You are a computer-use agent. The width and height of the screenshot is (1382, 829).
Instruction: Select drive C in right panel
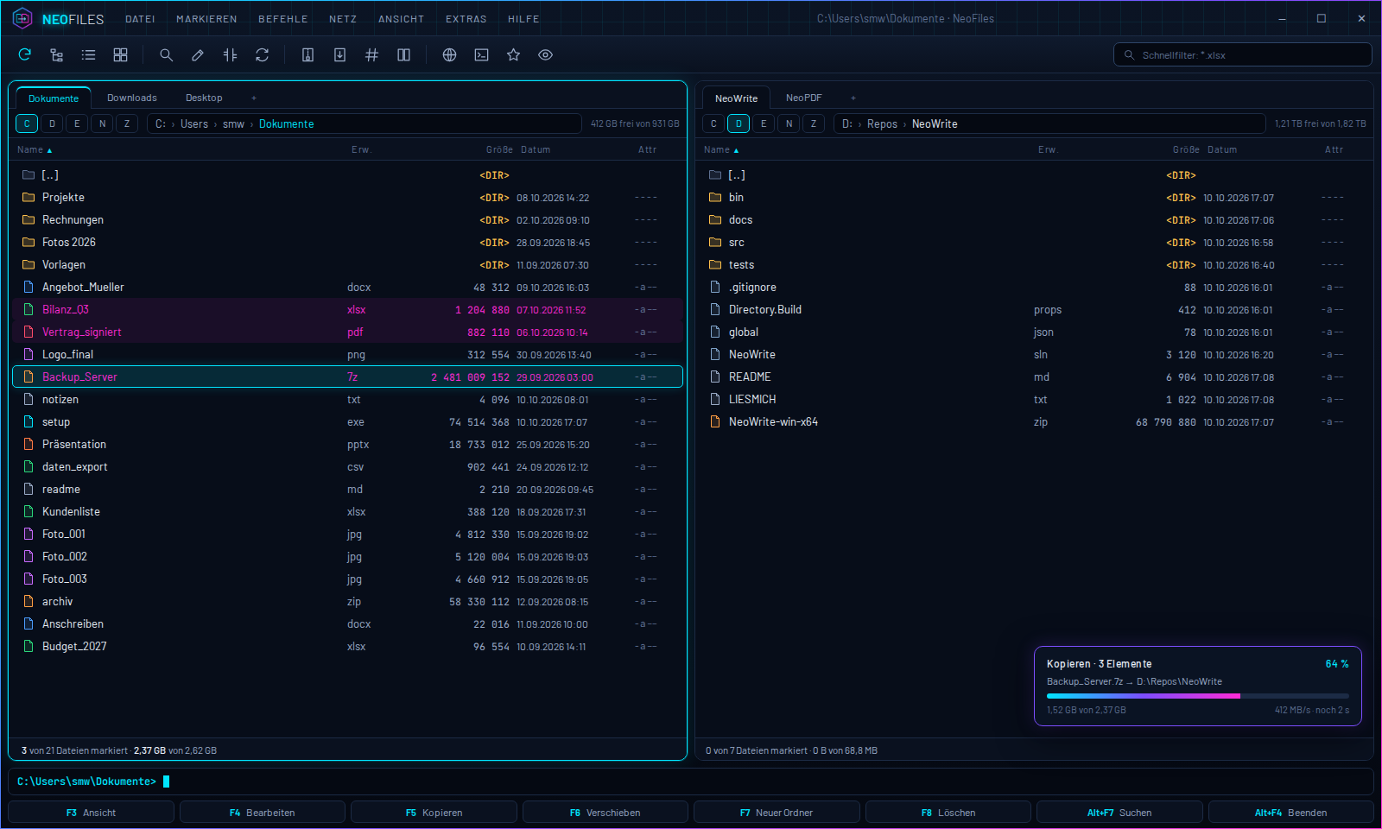tap(713, 123)
